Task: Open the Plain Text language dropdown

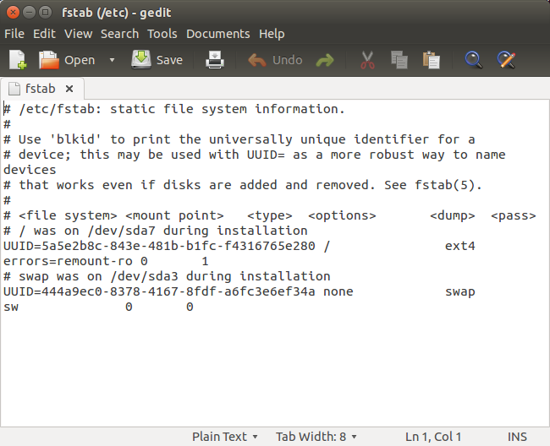Action: (x=224, y=437)
